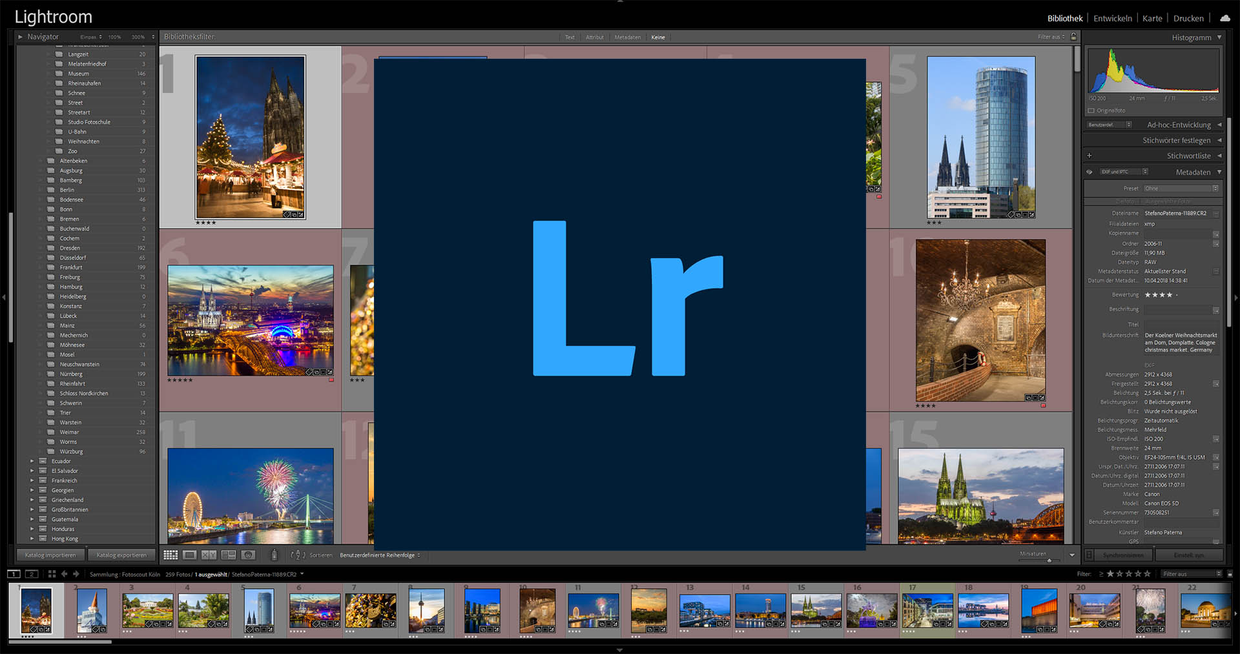Select the people view icon

point(248,555)
